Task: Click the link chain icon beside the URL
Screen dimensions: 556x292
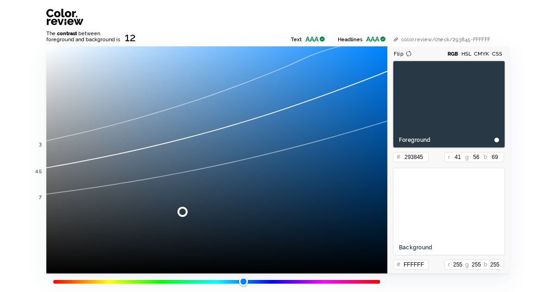Action: pos(396,39)
